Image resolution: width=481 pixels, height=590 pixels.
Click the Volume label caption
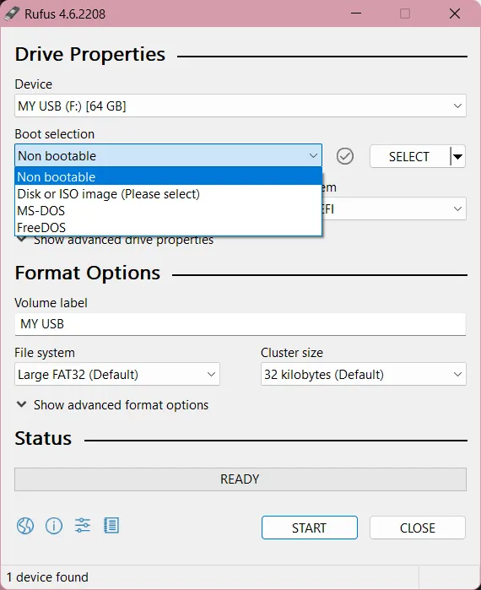click(51, 302)
